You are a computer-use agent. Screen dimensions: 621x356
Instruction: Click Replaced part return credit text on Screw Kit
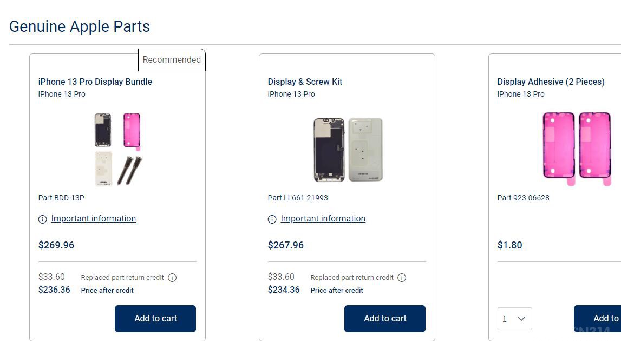(352, 277)
